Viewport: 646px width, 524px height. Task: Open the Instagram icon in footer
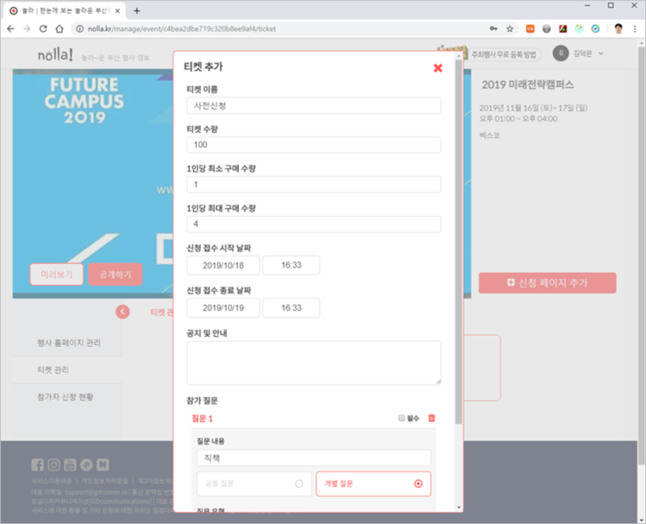point(53,465)
